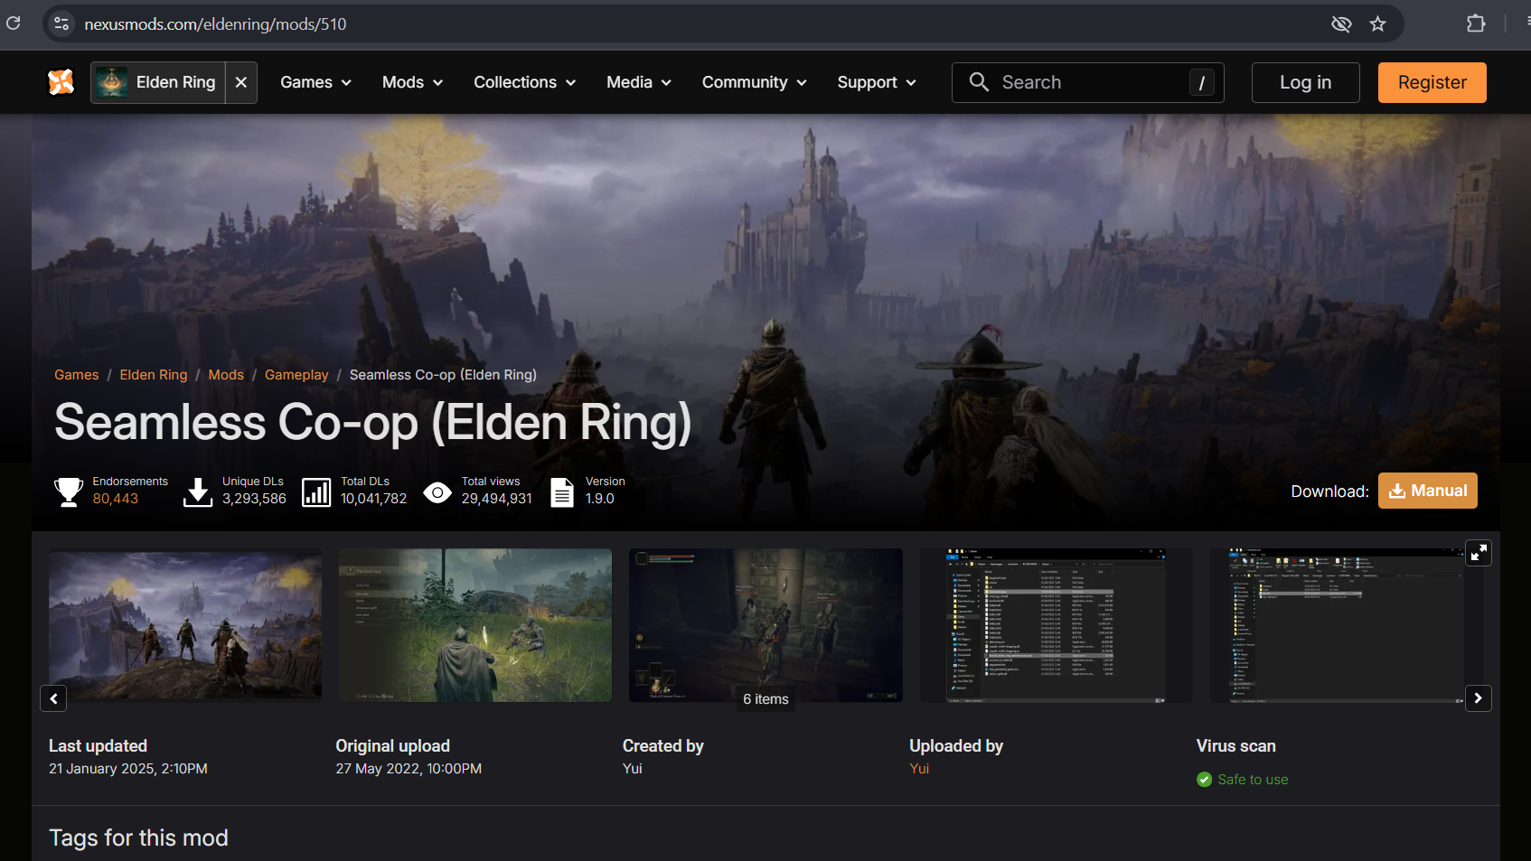Open the browser extensions puzzle icon
This screenshot has width=1531, height=861.
1476,23
